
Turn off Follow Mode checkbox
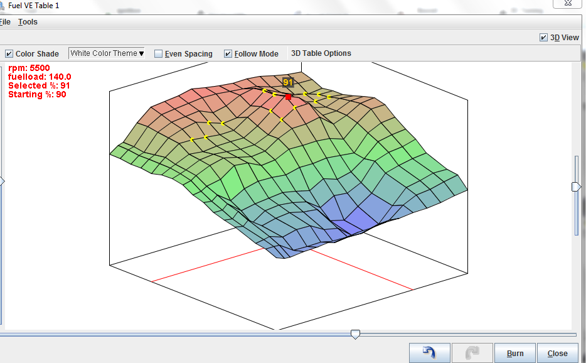[x=228, y=54]
